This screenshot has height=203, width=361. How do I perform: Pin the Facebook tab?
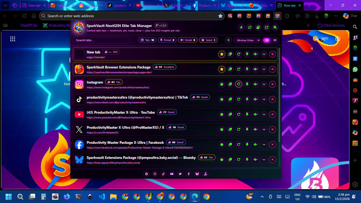coord(247,145)
